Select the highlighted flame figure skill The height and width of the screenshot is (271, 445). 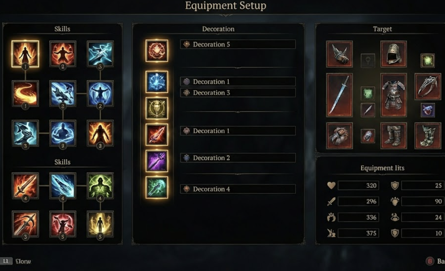[x=25, y=54]
